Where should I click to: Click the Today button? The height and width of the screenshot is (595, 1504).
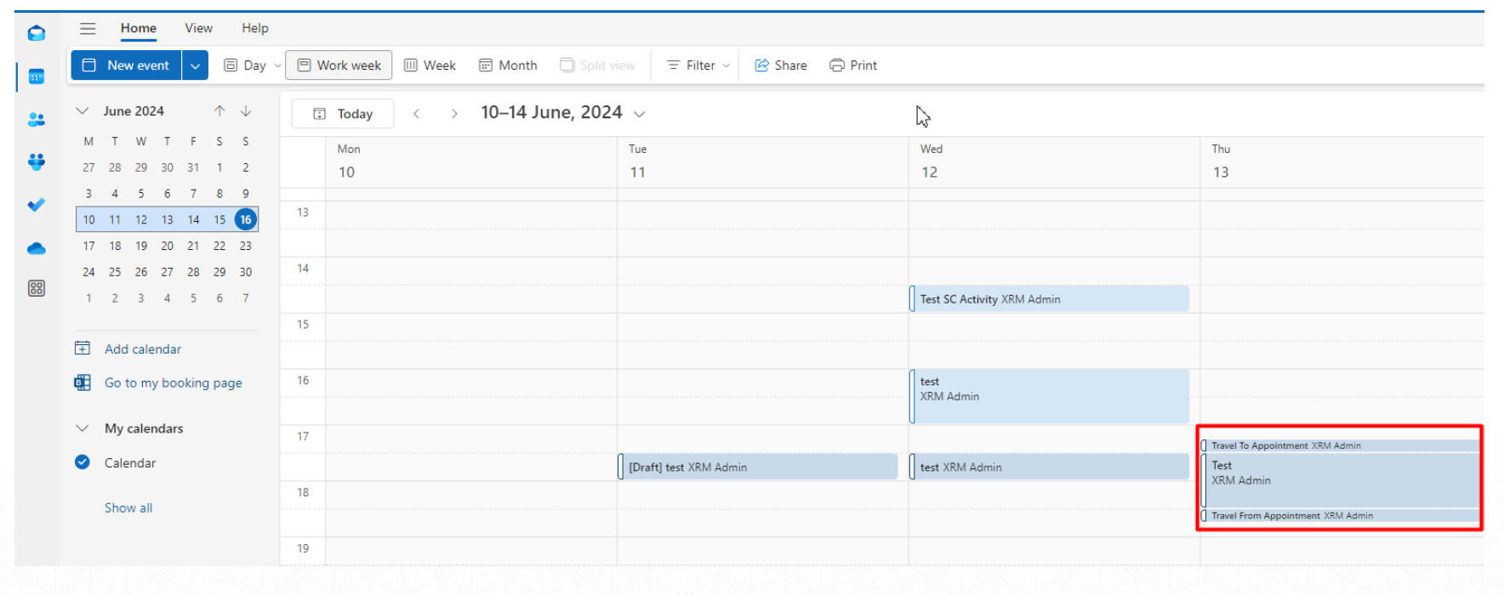click(x=343, y=114)
